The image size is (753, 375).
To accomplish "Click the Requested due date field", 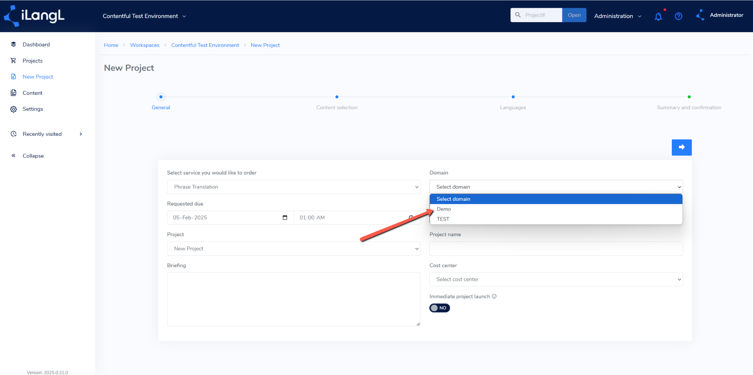I will (230, 218).
